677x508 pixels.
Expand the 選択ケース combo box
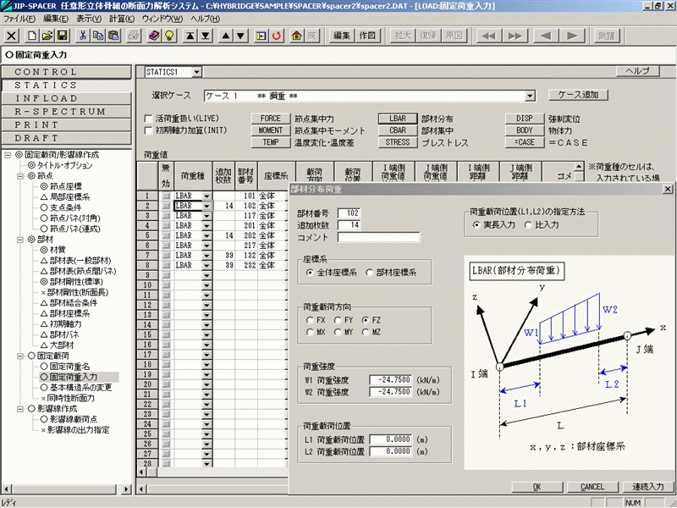click(531, 95)
